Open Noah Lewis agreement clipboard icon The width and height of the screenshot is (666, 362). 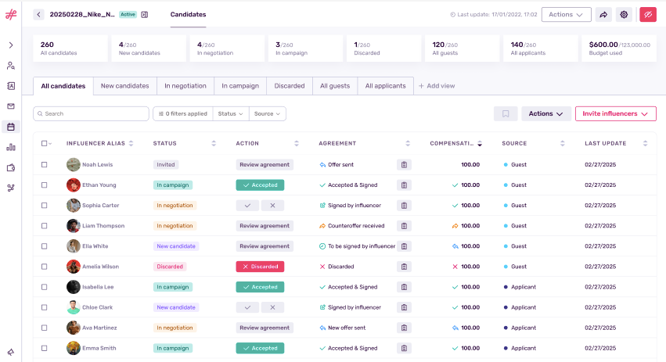(x=404, y=165)
